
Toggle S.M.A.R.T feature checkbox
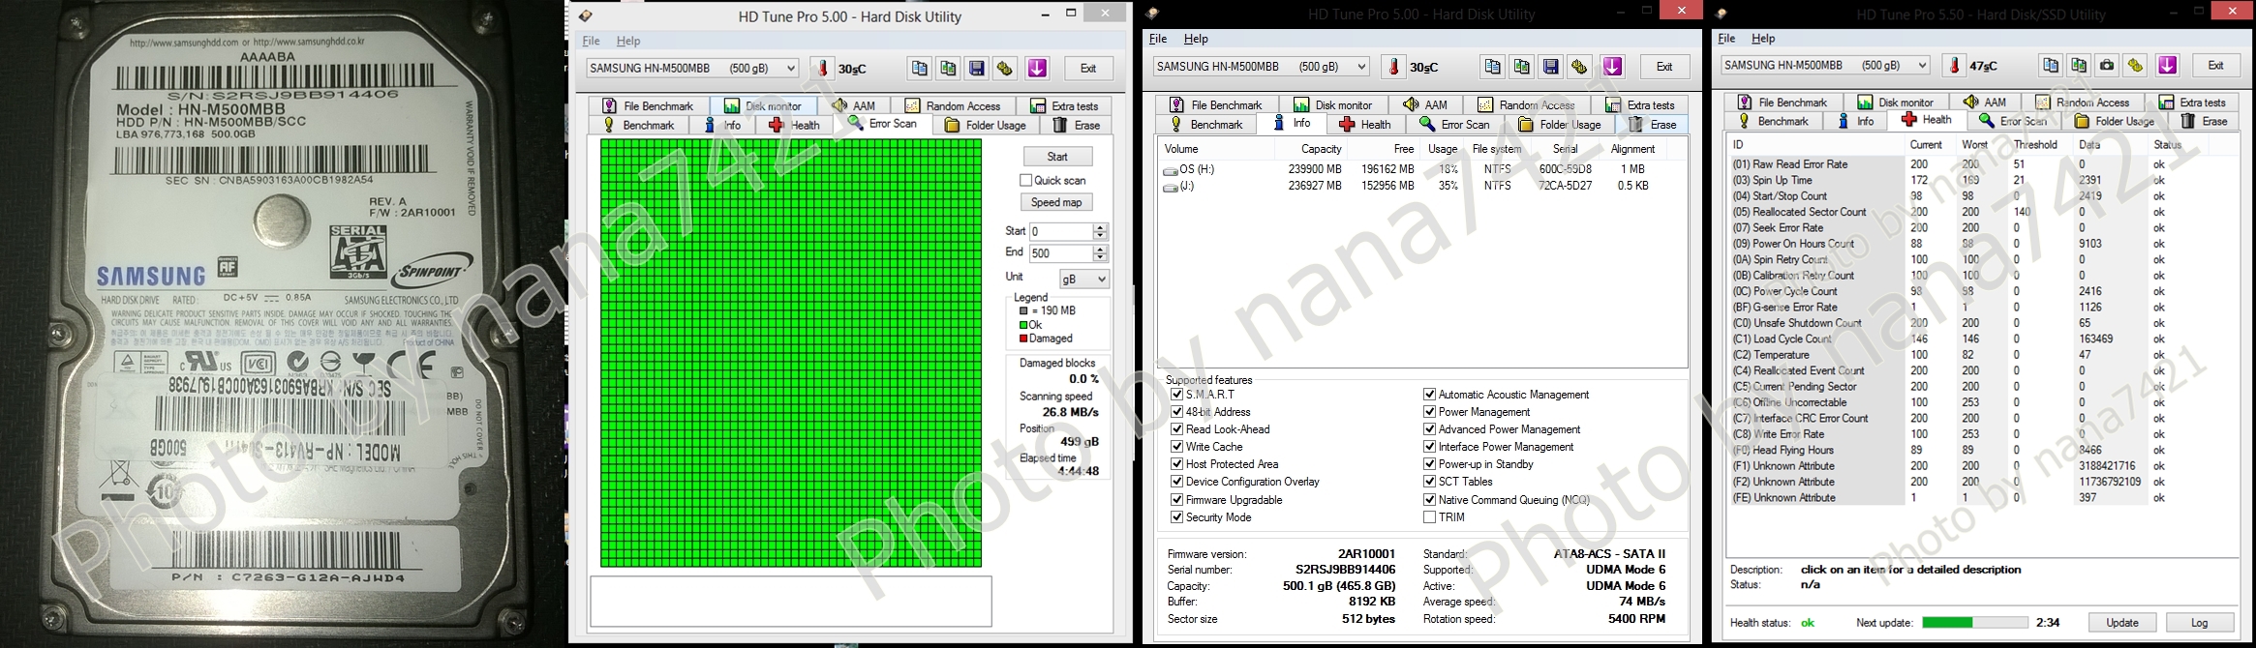pyautogui.click(x=1176, y=394)
